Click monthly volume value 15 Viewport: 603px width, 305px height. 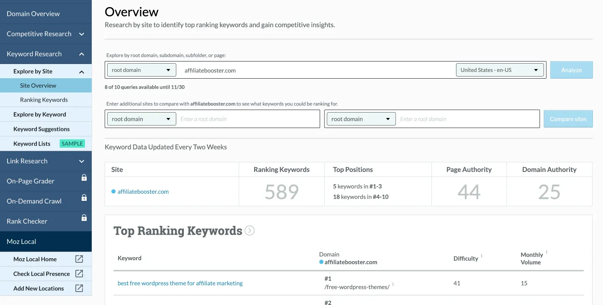[524, 283]
